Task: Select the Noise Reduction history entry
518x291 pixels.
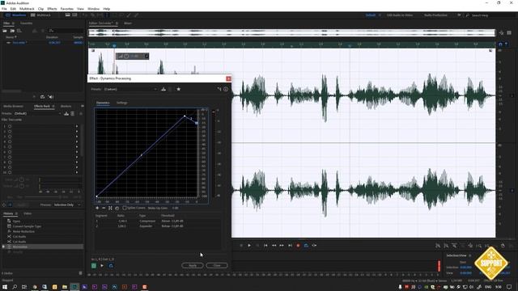Action: [23, 232]
